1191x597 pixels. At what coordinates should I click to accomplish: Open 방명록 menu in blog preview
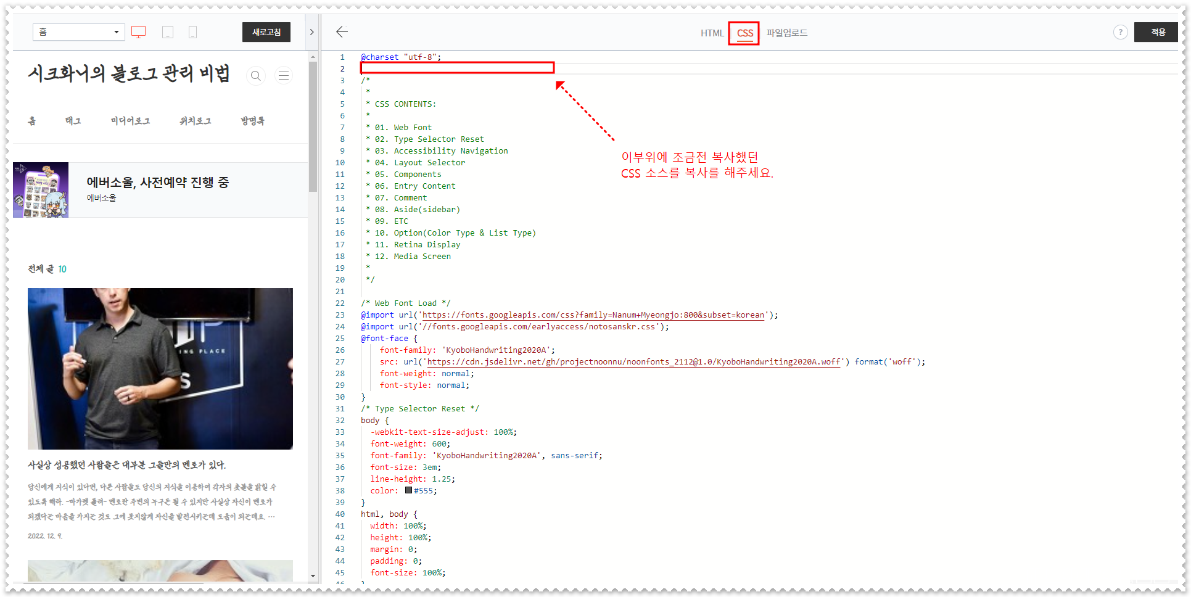[252, 121]
